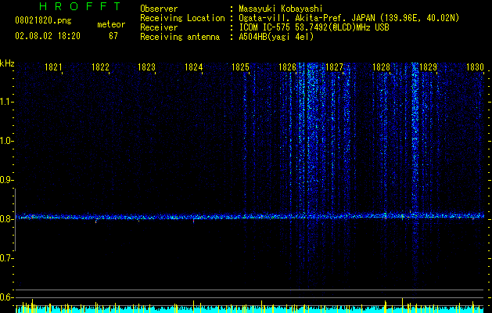Click the 1821 time marker

coord(53,67)
